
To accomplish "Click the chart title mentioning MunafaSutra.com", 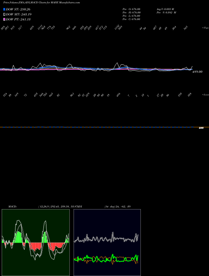I will [41, 3].
